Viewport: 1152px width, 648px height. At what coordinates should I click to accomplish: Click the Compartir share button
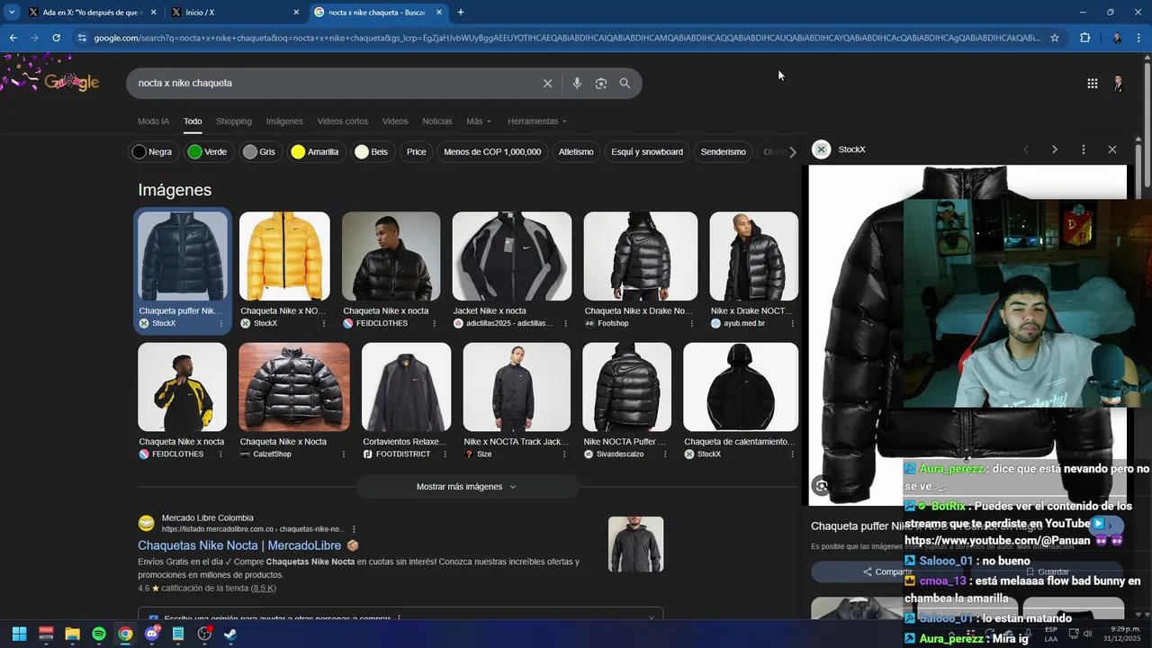886,571
